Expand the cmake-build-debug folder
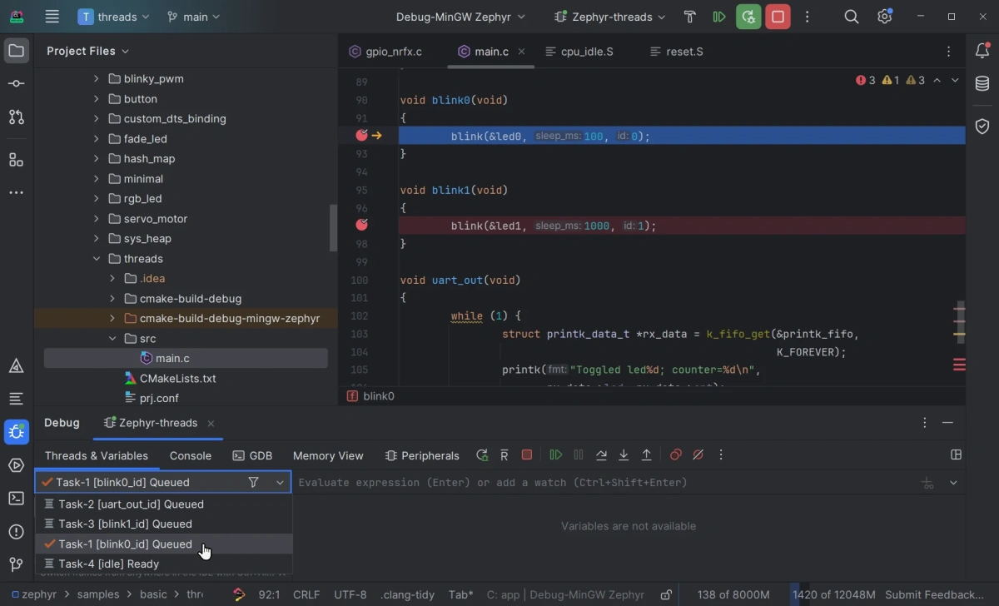 click(x=112, y=299)
